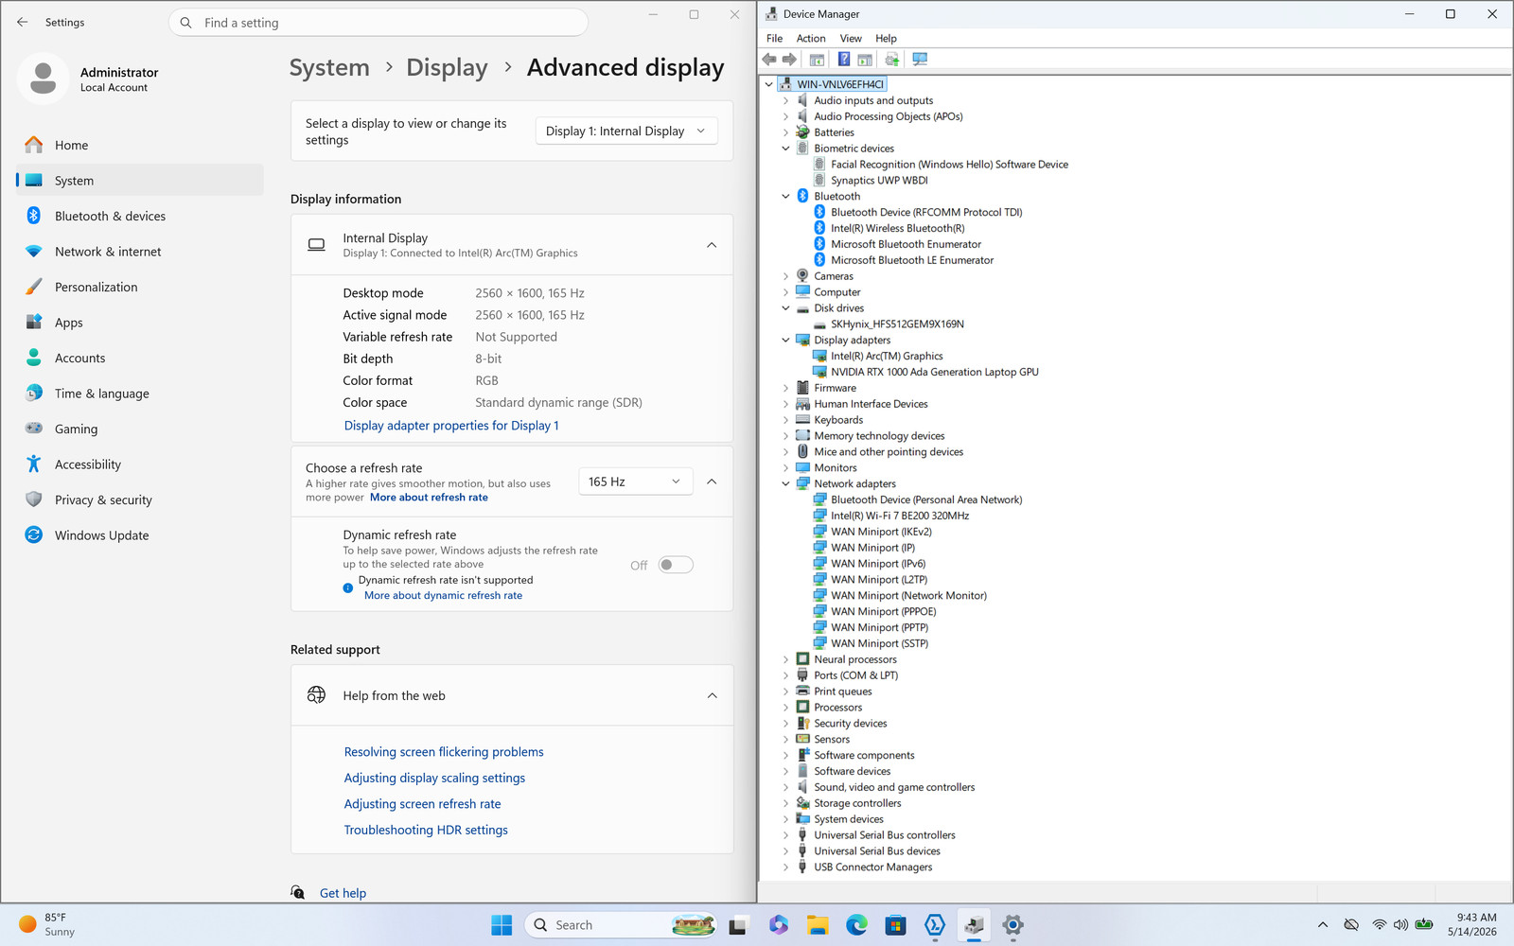This screenshot has height=946, width=1514.
Task: Click the Find a setting search box
Action: (x=378, y=23)
